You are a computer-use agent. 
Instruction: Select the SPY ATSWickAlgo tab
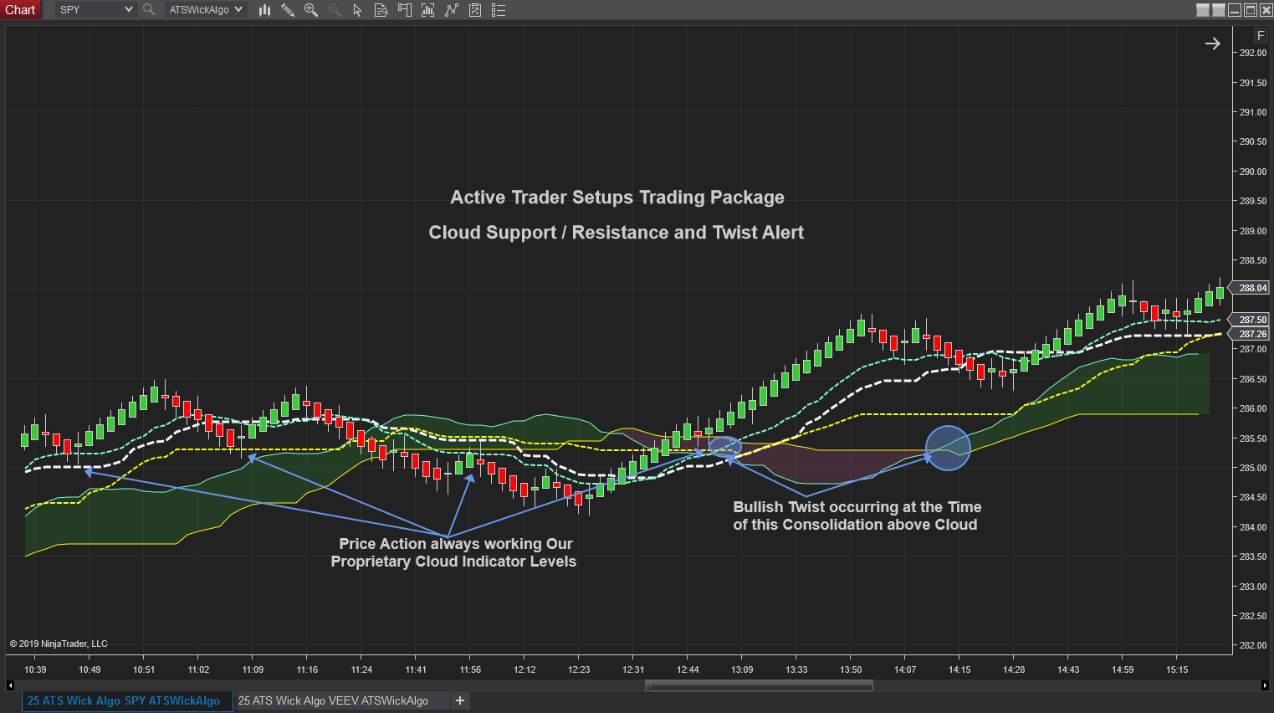tap(125, 700)
